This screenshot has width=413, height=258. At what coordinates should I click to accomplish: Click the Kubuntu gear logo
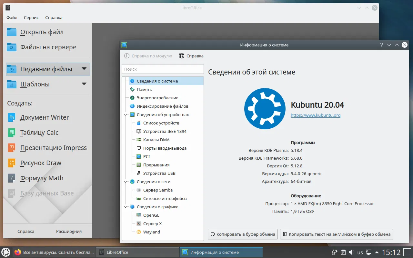265,109
